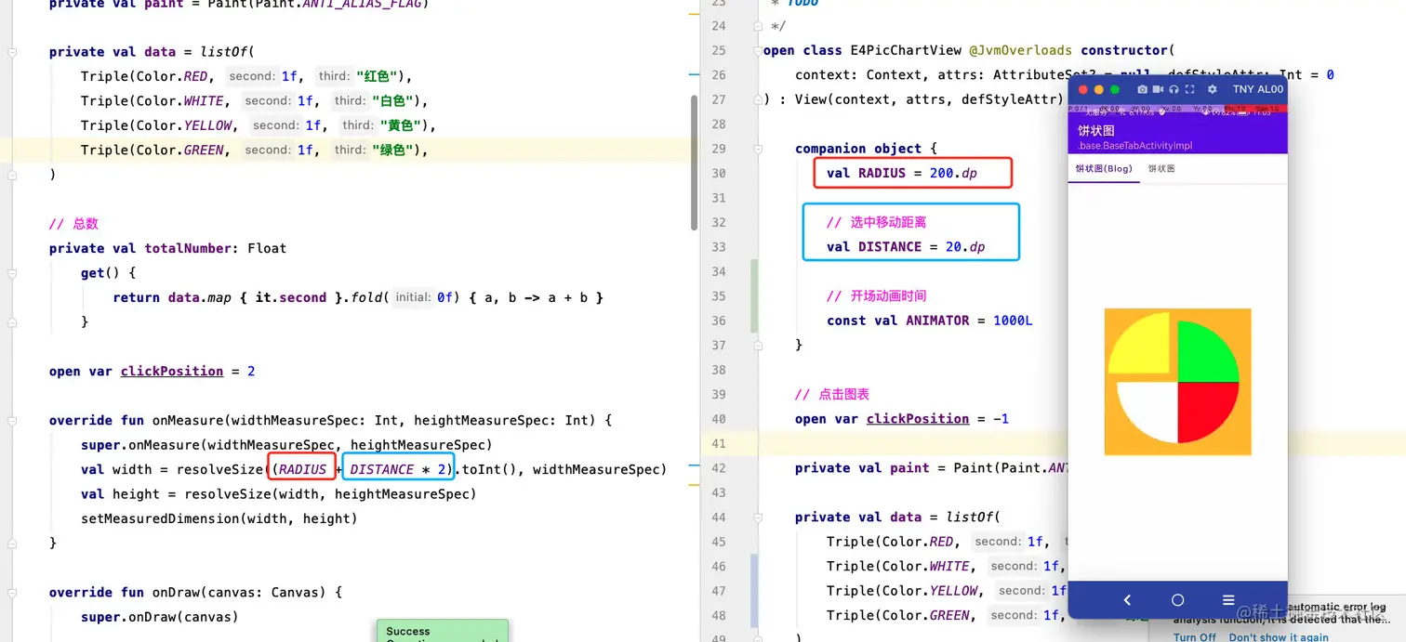The width and height of the screenshot is (1406, 642).
Task: Click val DISTANCE declaration on line 33
Action: [906, 247]
